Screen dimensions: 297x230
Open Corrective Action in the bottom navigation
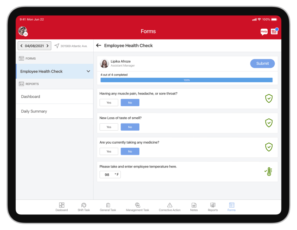pyautogui.click(x=170, y=207)
